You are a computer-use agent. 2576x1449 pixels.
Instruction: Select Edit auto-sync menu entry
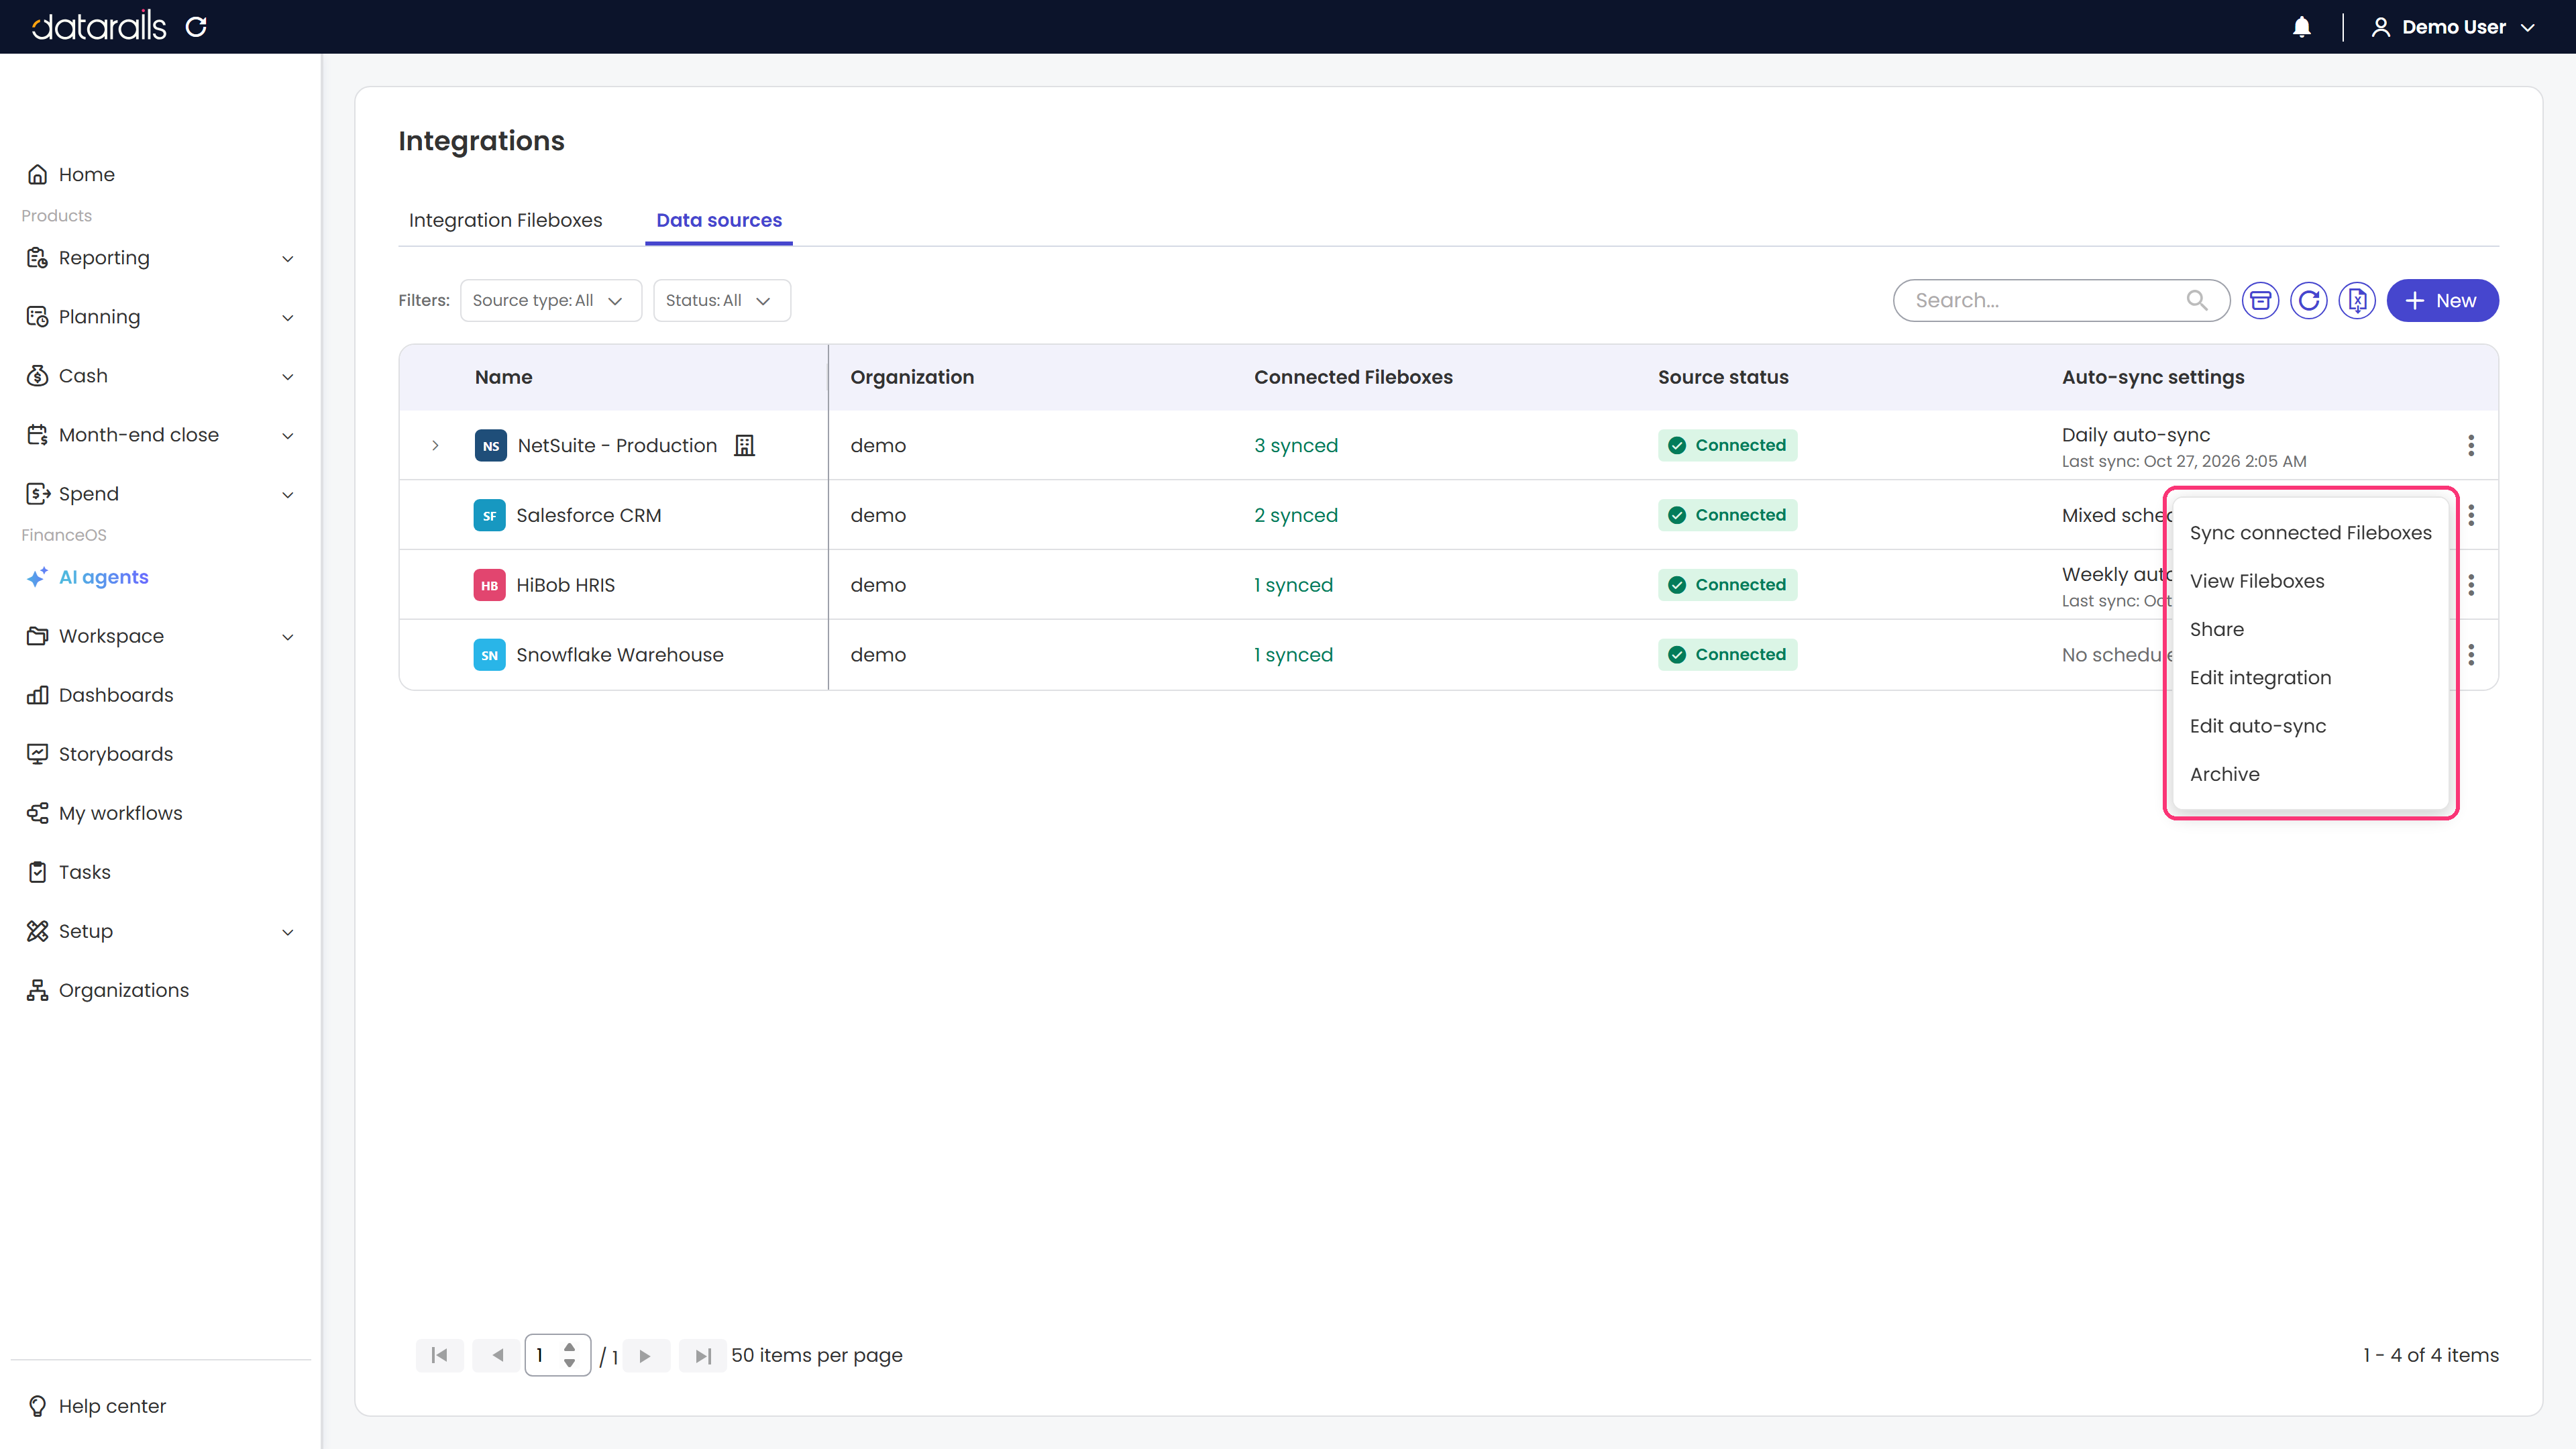tap(2310, 726)
